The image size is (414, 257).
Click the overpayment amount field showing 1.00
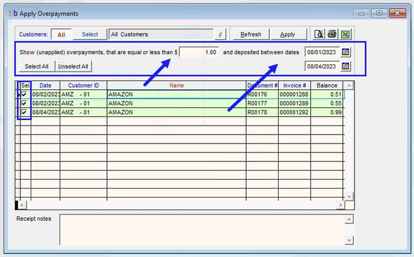[x=199, y=52]
